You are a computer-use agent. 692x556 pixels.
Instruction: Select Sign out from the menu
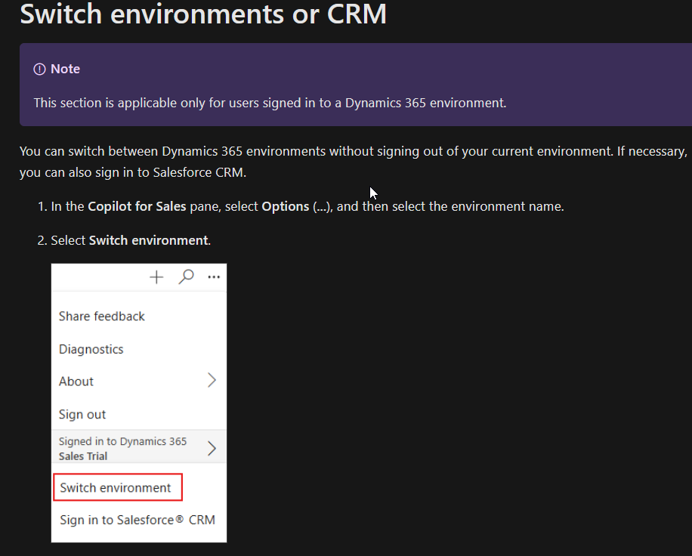(82, 414)
